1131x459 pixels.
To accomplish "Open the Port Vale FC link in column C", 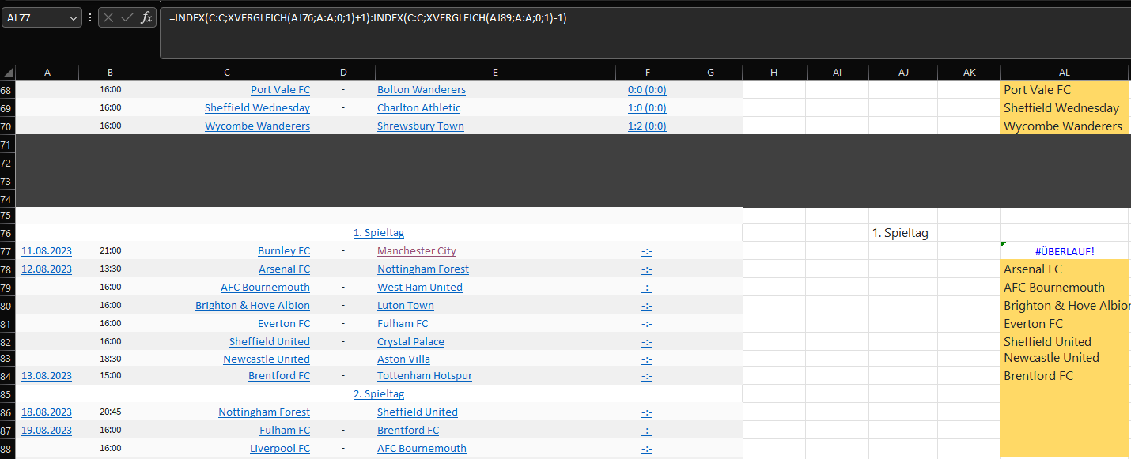I will coord(281,90).
